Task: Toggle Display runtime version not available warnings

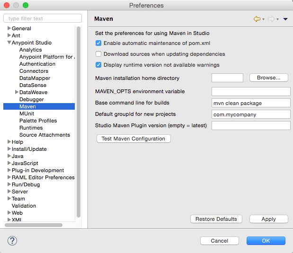Action: [x=98, y=65]
